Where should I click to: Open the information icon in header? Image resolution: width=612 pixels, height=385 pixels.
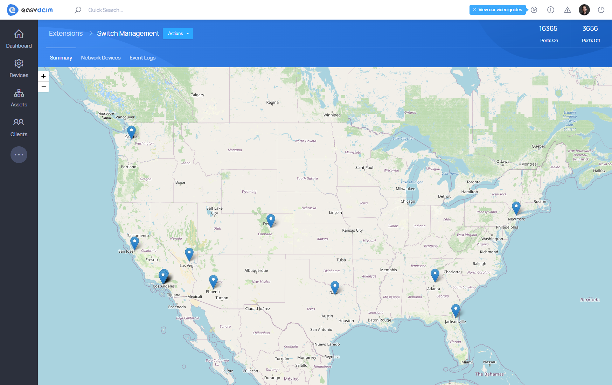551,10
